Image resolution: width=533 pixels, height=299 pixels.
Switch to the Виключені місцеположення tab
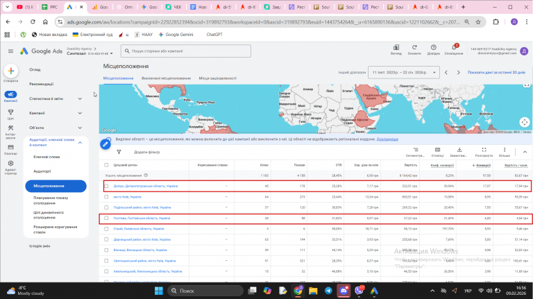167,78
